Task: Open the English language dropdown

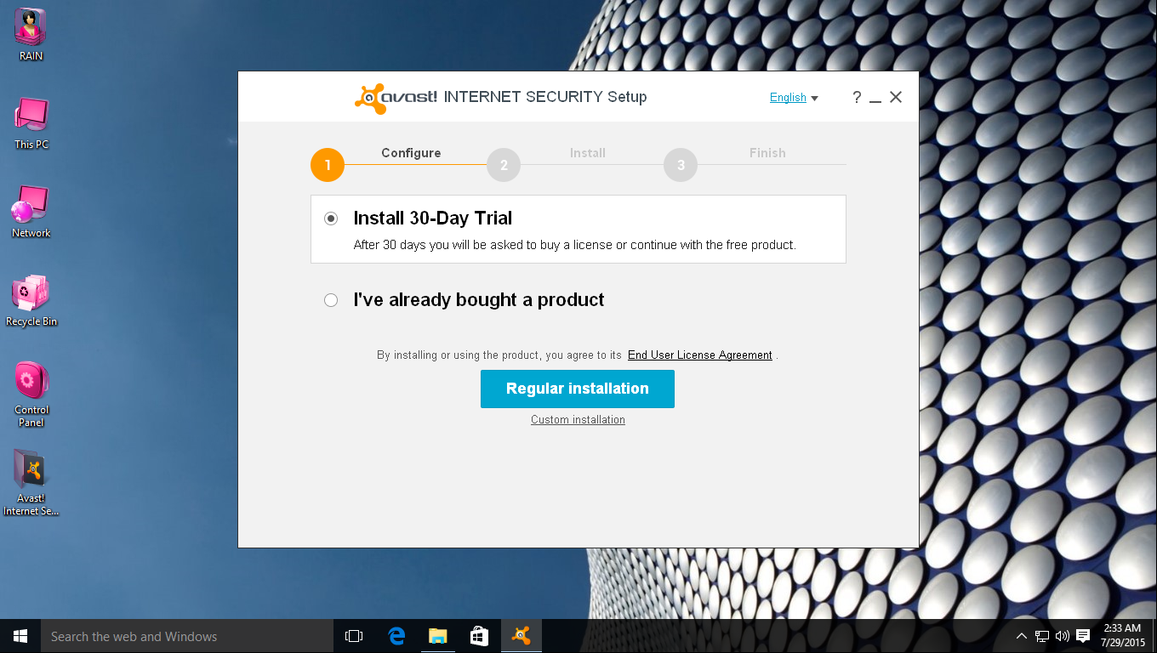Action: click(x=794, y=98)
